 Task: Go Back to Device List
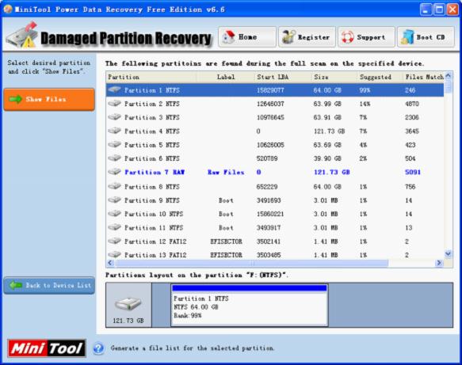click(x=49, y=285)
